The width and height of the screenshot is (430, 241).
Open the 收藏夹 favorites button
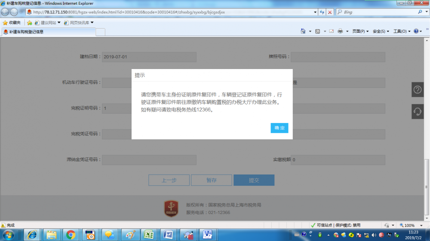click(12, 22)
